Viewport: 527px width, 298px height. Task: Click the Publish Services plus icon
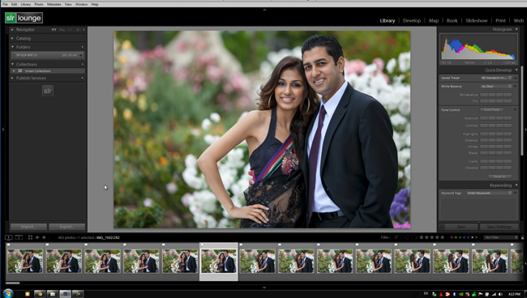83,78
